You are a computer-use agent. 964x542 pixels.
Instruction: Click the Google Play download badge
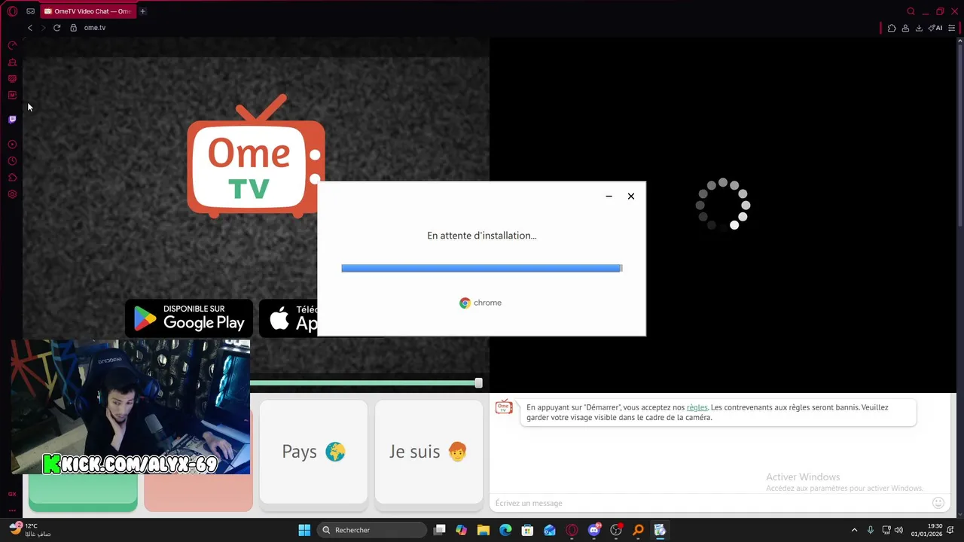tap(189, 318)
